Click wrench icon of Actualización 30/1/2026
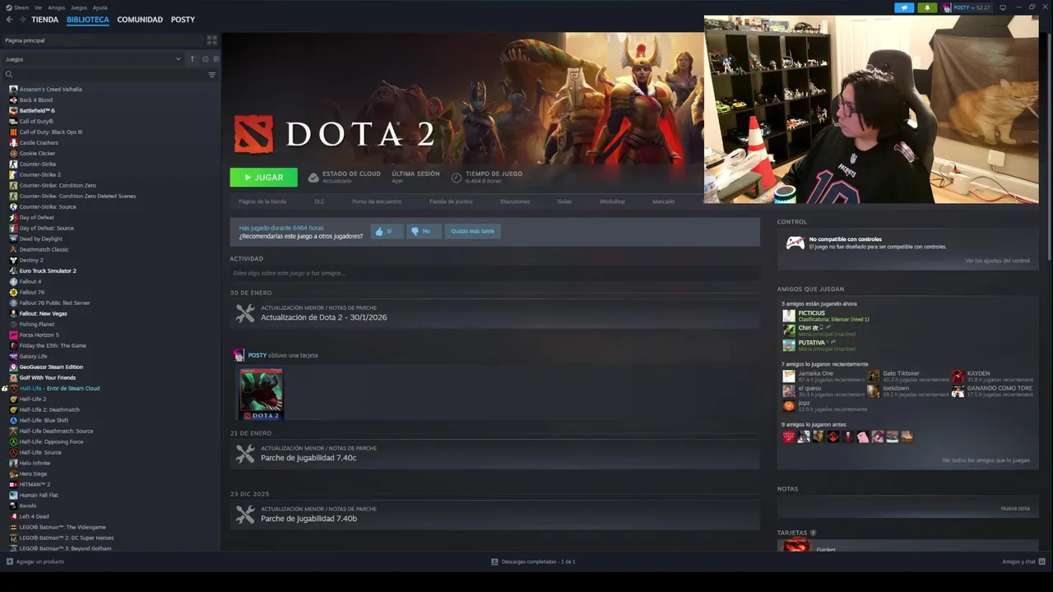The height and width of the screenshot is (592, 1053). click(x=245, y=312)
